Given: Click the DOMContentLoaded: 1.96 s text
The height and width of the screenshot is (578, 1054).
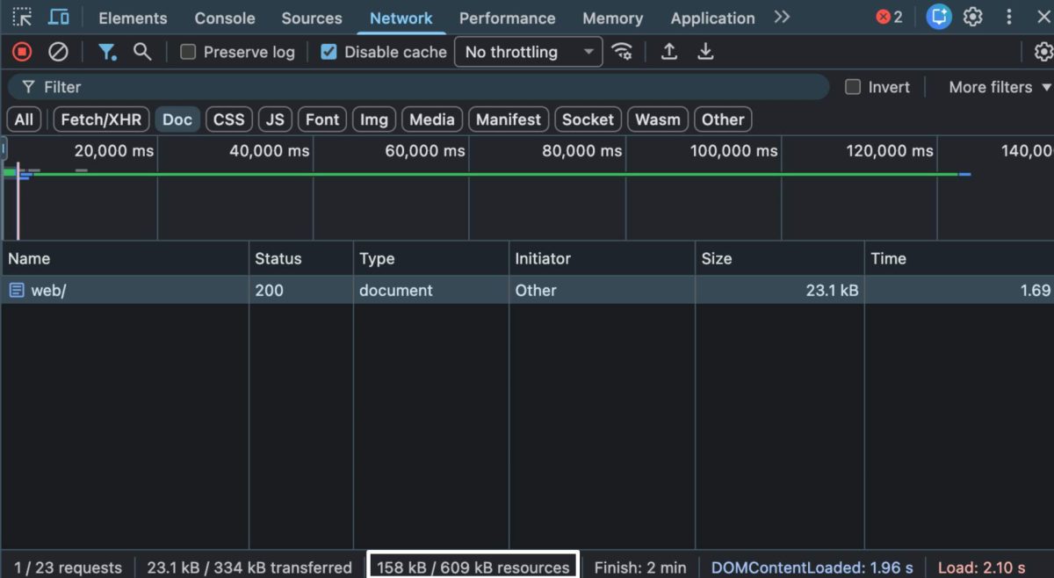Looking at the screenshot, I should (x=812, y=567).
